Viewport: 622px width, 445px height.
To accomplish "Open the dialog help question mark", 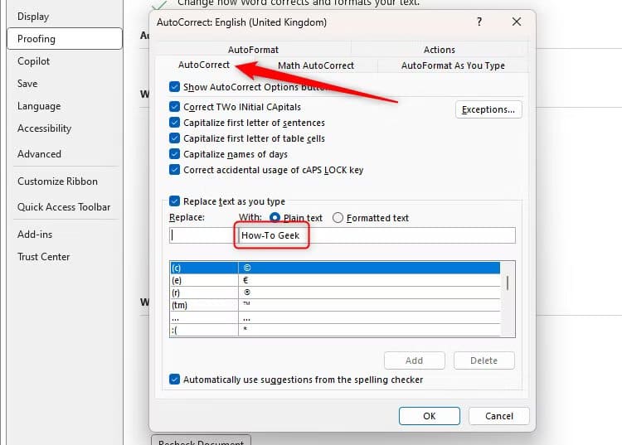I will tap(479, 22).
